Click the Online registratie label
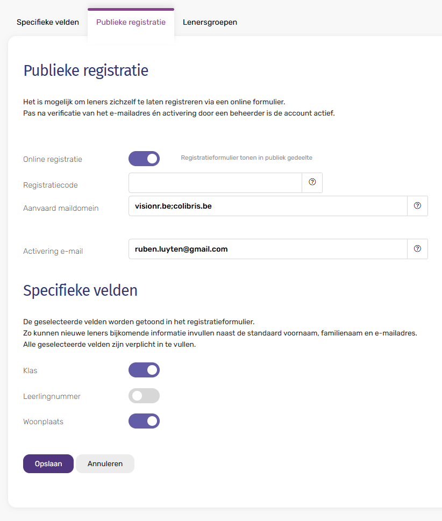Viewport: 442px width, 521px height. click(53, 159)
